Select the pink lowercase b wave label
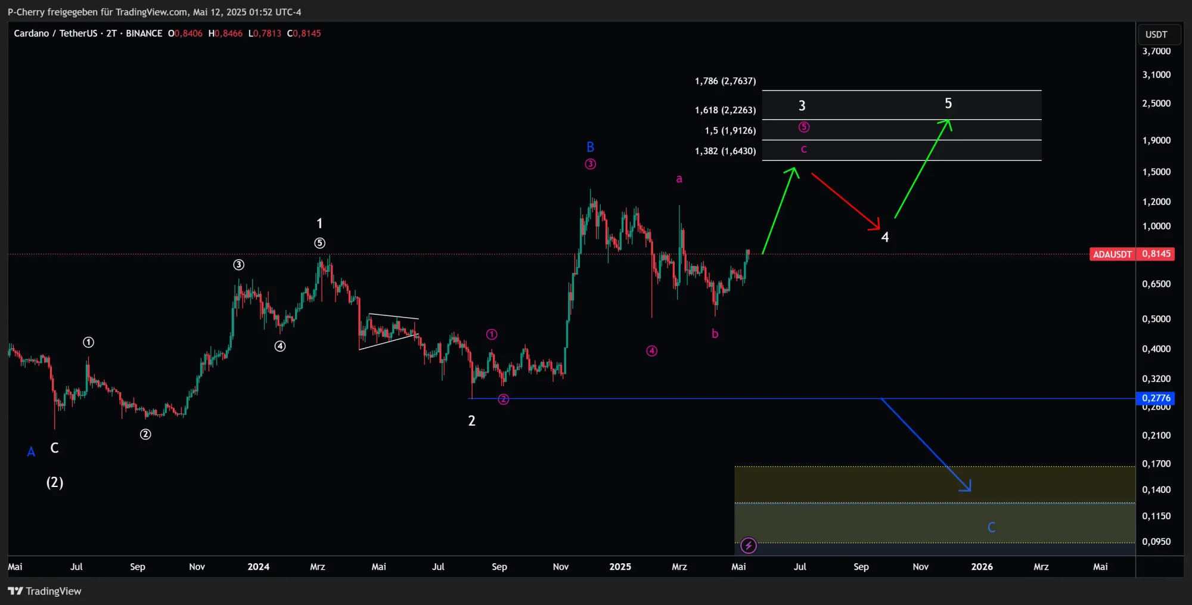This screenshot has width=1192, height=605. 715,333
